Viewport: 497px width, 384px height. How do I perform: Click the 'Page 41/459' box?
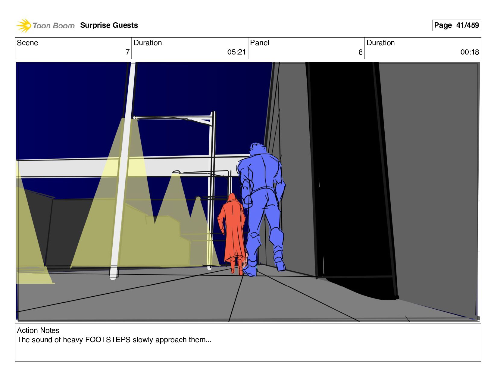[x=456, y=25]
